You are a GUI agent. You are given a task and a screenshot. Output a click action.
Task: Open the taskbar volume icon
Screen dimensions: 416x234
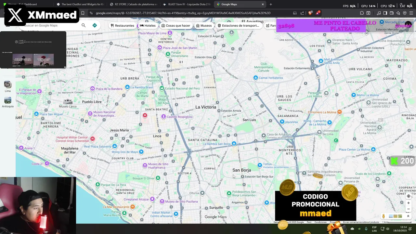387,229
